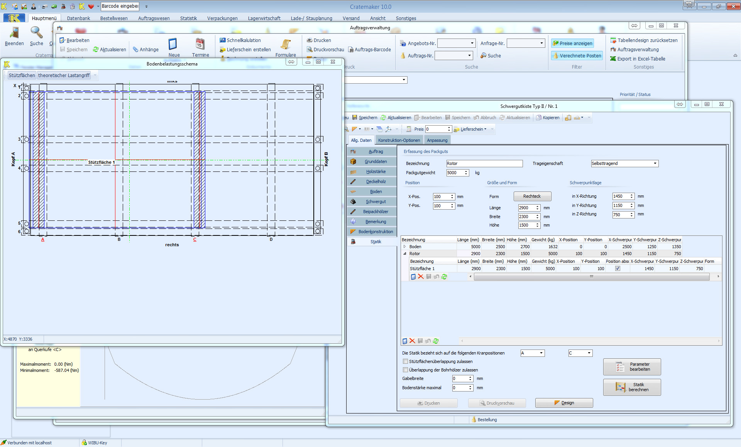Open Angebots-Nr. dropdown

click(x=472, y=43)
